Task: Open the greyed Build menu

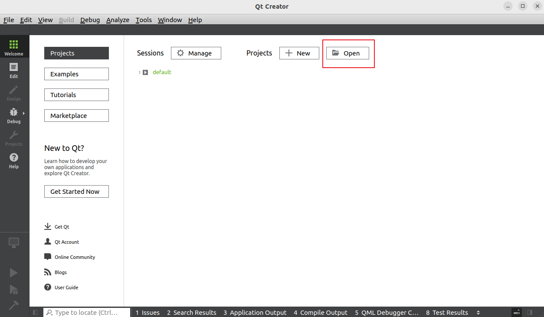Action: [66, 20]
